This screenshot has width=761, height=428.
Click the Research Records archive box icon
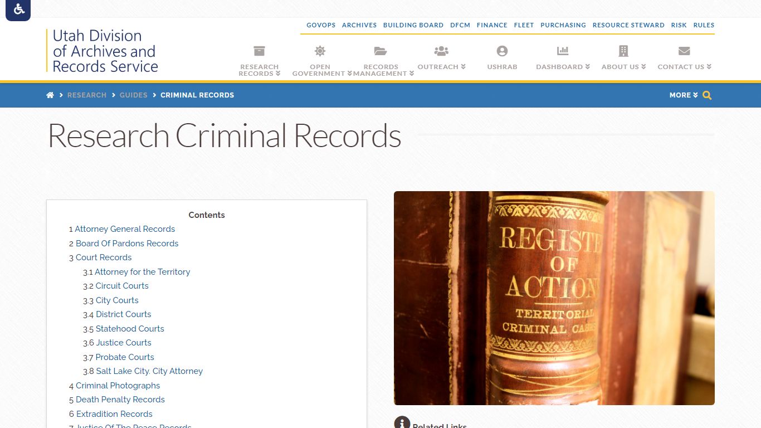point(259,51)
